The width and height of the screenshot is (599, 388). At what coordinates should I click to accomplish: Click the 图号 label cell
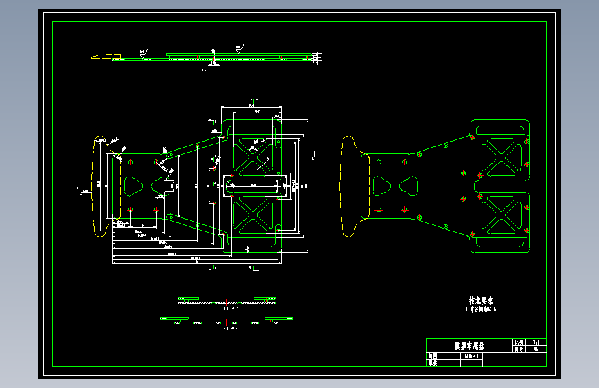coord(519,349)
